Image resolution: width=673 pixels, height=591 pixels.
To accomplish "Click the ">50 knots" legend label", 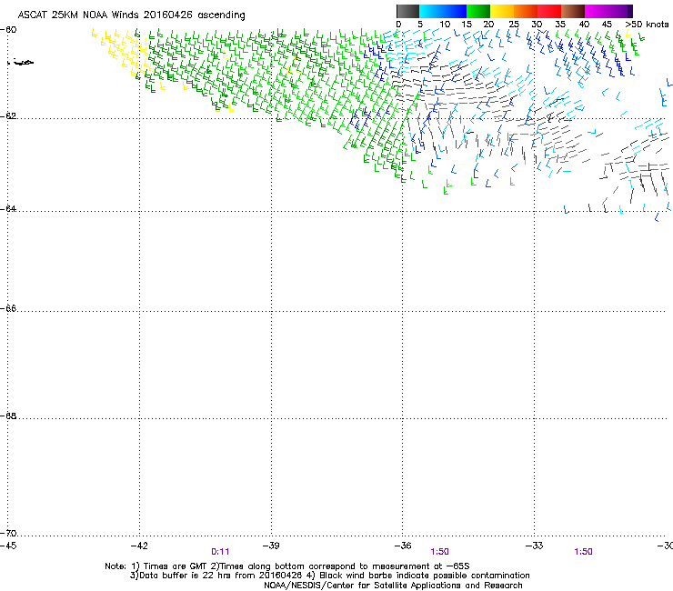I will pyautogui.click(x=647, y=25).
